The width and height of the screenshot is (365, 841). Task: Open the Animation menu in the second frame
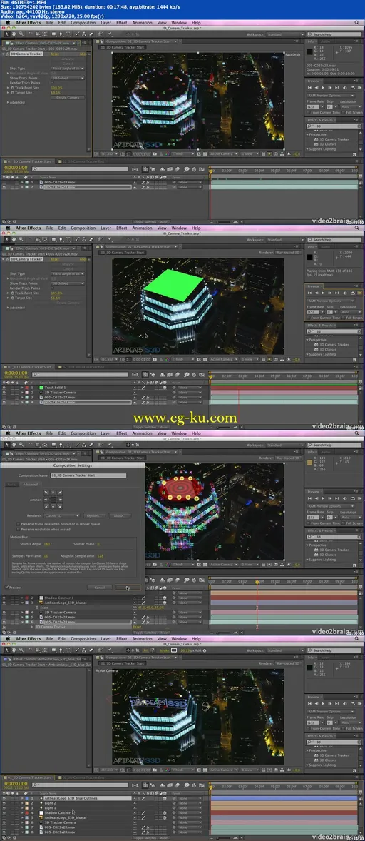tap(142, 228)
